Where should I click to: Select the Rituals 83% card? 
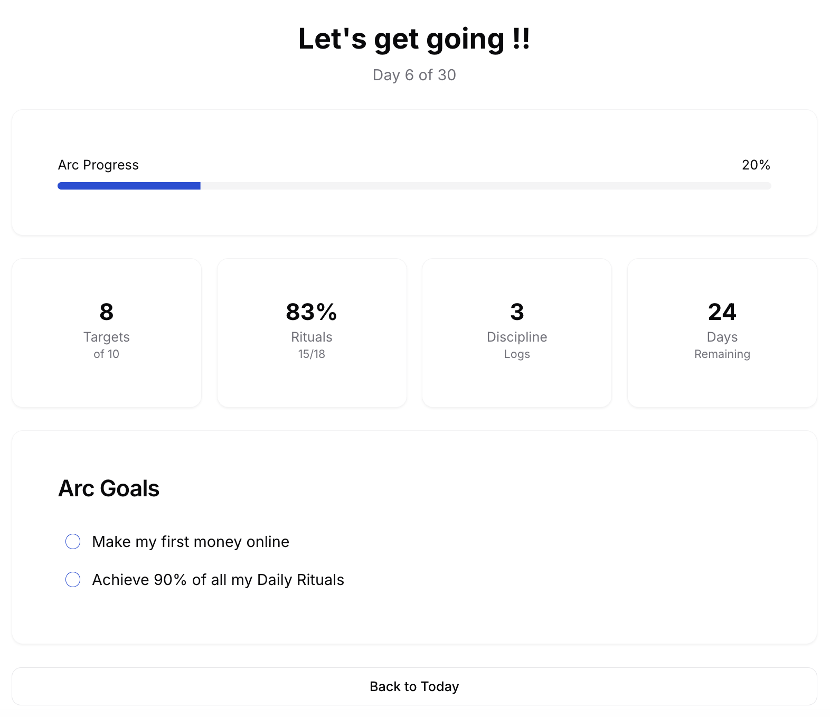(312, 333)
